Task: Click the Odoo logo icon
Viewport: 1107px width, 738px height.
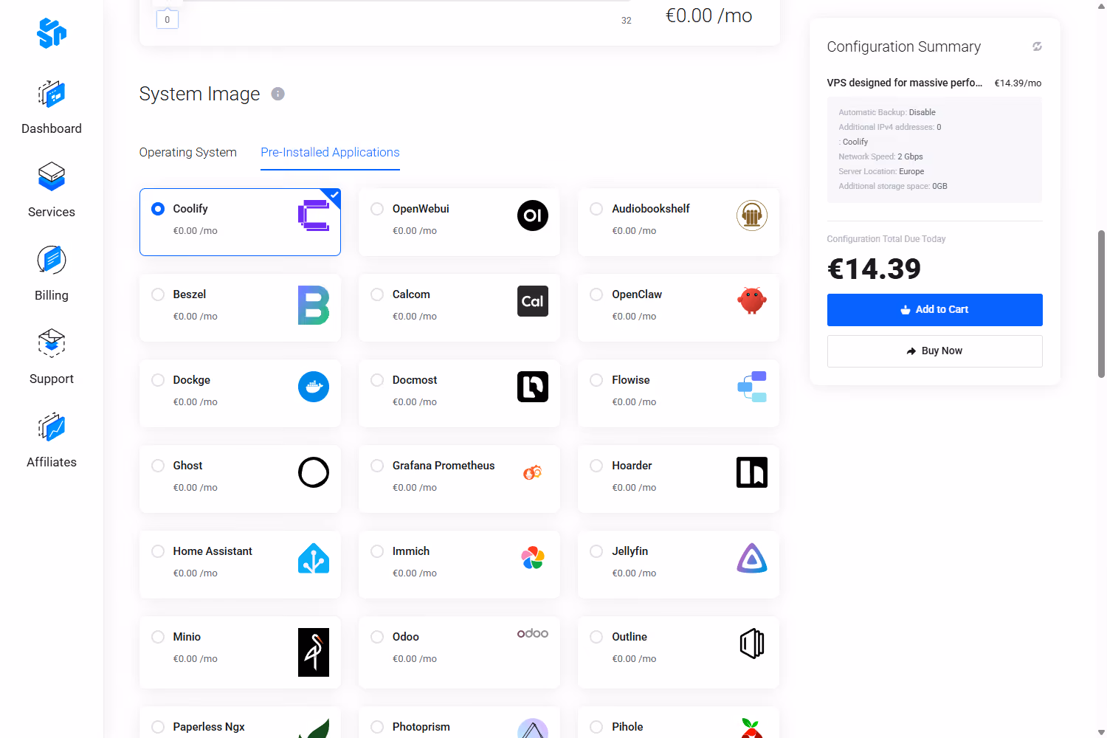Action: pos(533,633)
